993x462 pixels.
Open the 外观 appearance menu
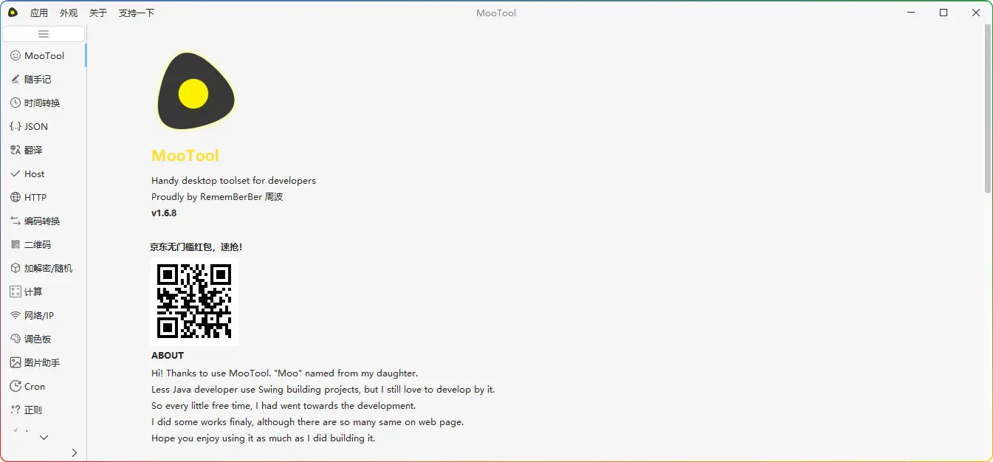69,13
